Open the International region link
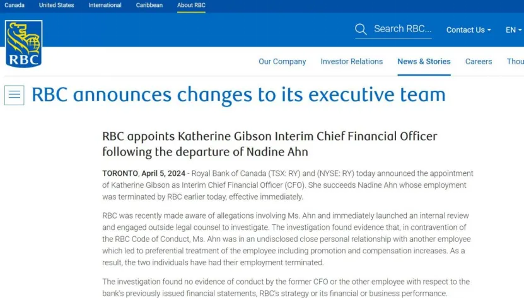524x298 pixels. [105, 5]
